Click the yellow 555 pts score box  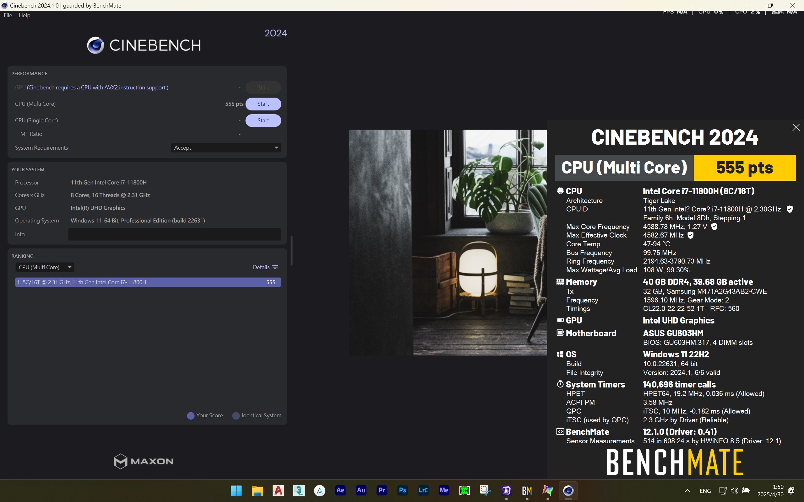pos(745,168)
